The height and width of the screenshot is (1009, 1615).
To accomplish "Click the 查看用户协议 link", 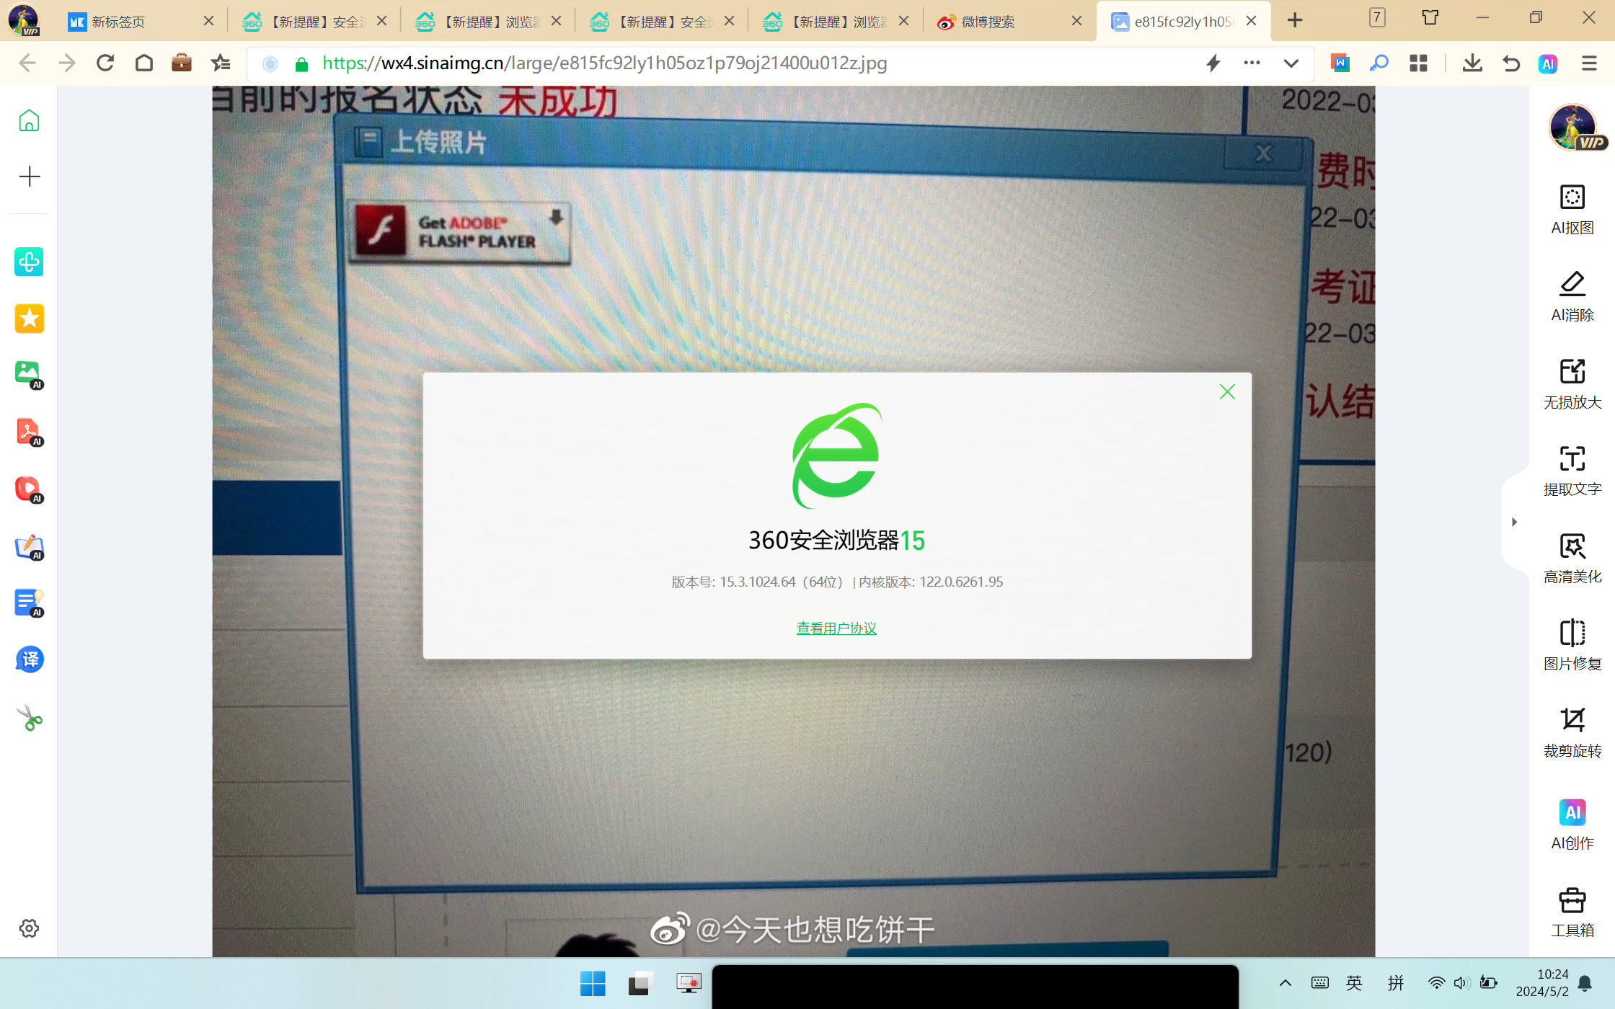I will point(836,628).
